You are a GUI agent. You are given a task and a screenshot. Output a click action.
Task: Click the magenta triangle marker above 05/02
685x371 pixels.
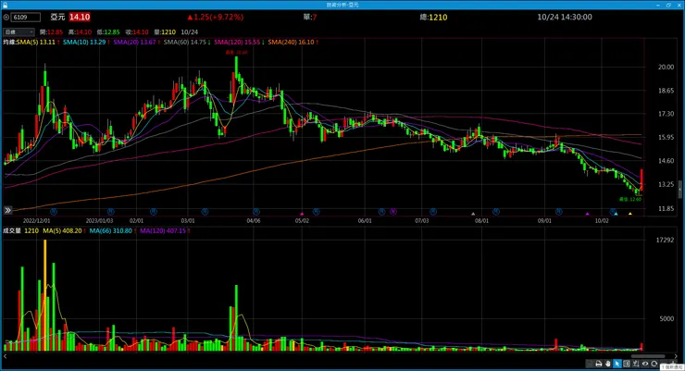[302, 214]
